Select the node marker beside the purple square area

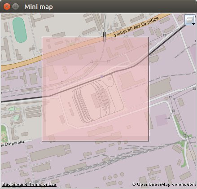pyautogui.click(x=169, y=118)
